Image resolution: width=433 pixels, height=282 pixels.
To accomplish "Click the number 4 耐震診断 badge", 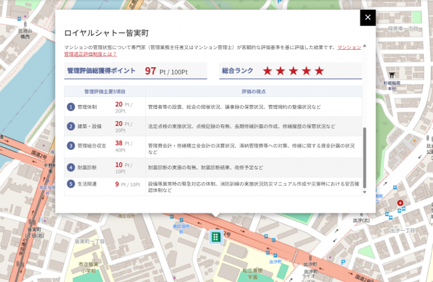I will (71, 166).
